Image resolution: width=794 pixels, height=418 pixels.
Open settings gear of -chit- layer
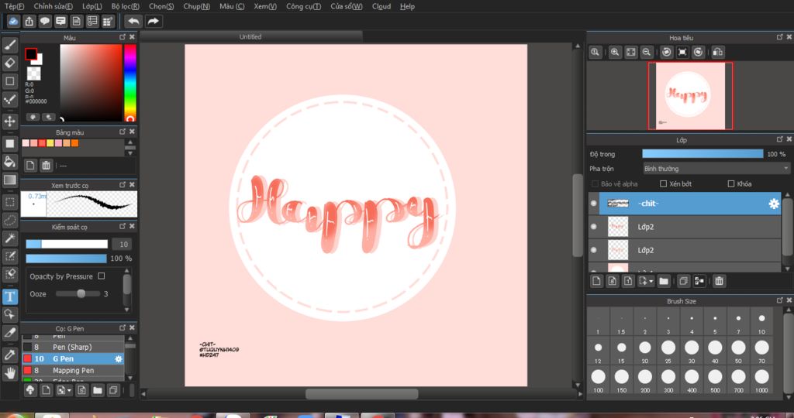click(x=774, y=204)
